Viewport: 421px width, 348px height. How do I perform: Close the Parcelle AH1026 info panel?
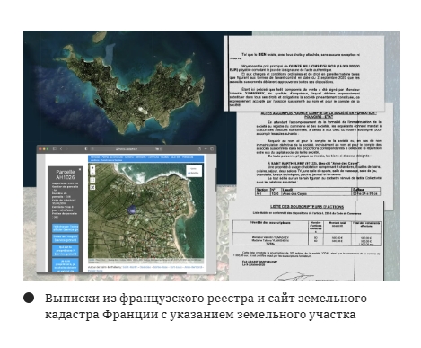click(80, 169)
